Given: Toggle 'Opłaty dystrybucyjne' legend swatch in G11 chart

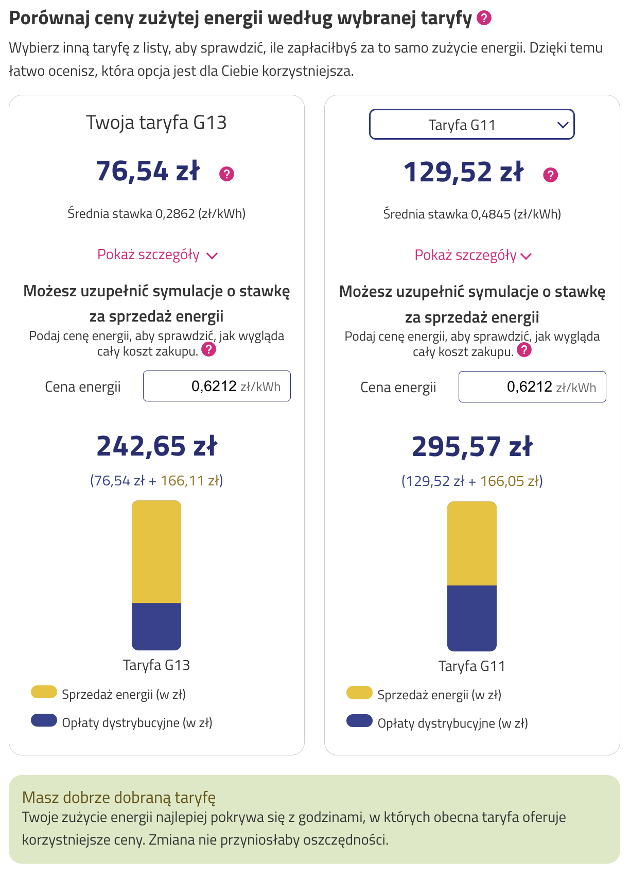Looking at the screenshot, I should pyautogui.click(x=359, y=721).
